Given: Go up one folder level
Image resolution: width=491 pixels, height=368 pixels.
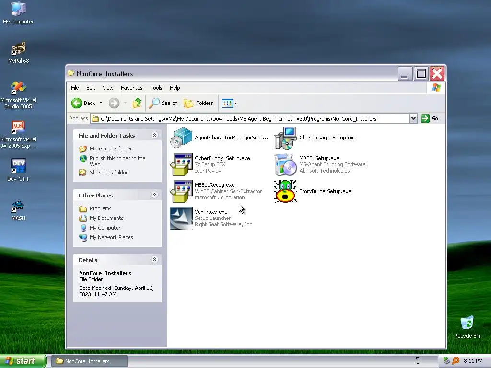Looking at the screenshot, I should [137, 103].
